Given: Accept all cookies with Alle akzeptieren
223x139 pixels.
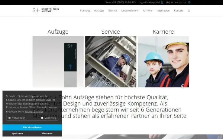Looking at the screenshot, I should tap(32, 128).
